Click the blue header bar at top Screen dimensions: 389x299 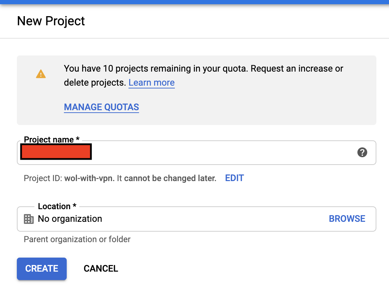click(194, 2)
